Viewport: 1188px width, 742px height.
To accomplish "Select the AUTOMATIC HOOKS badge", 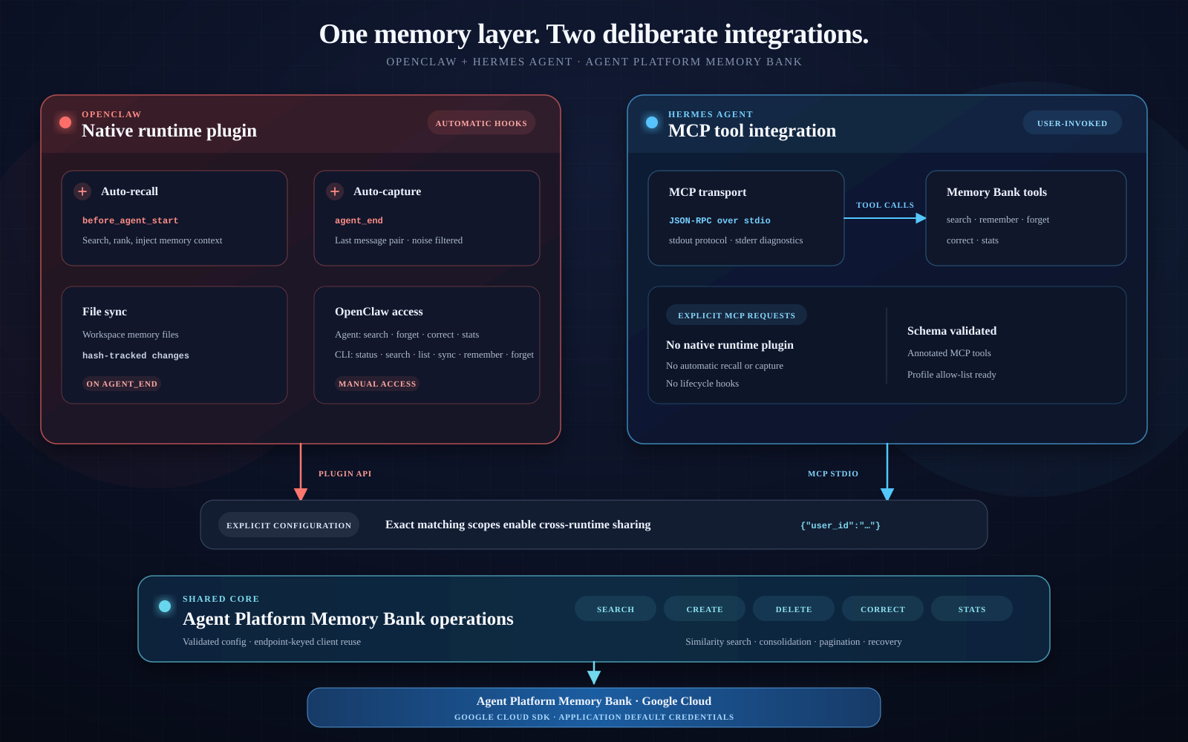I will pyautogui.click(x=481, y=123).
